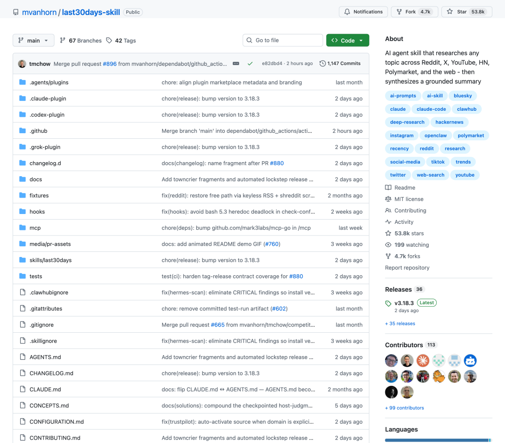
Task: Open commit history clock icon
Action: tap(322, 64)
